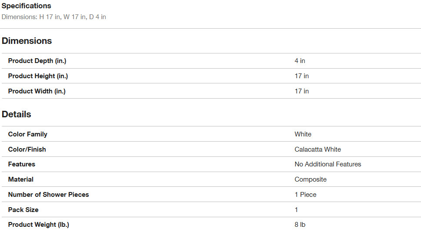Click the Dimensions section heading
The image size is (421, 232).
click(27, 41)
